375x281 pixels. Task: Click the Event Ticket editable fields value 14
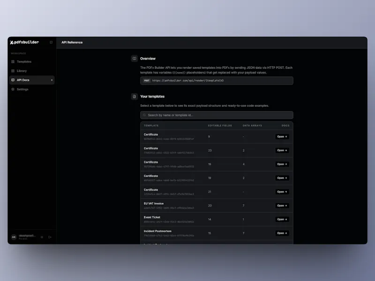click(x=210, y=219)
